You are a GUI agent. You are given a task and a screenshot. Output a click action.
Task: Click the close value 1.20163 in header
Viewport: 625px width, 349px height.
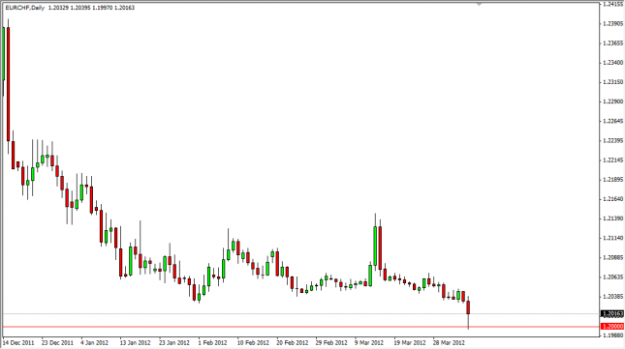click(124, 8)
